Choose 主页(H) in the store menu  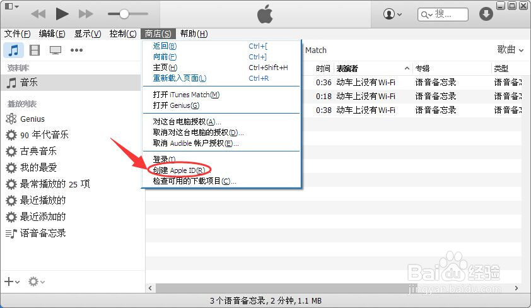(221, 68)
